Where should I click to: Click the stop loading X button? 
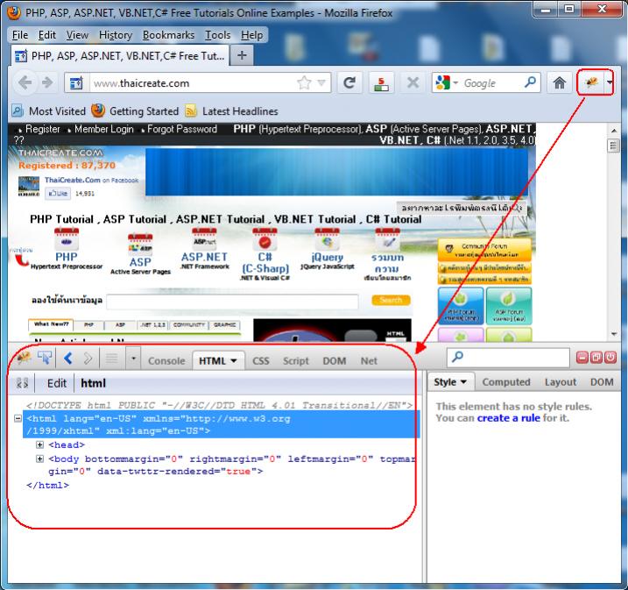coord(413,83)
